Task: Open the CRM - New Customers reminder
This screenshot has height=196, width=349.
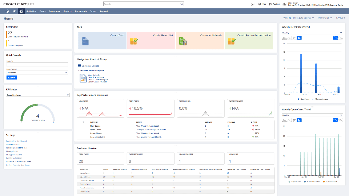Action: pos(18,37)
